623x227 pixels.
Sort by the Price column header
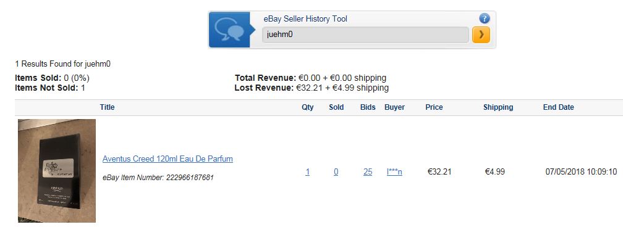click(434, 107)
